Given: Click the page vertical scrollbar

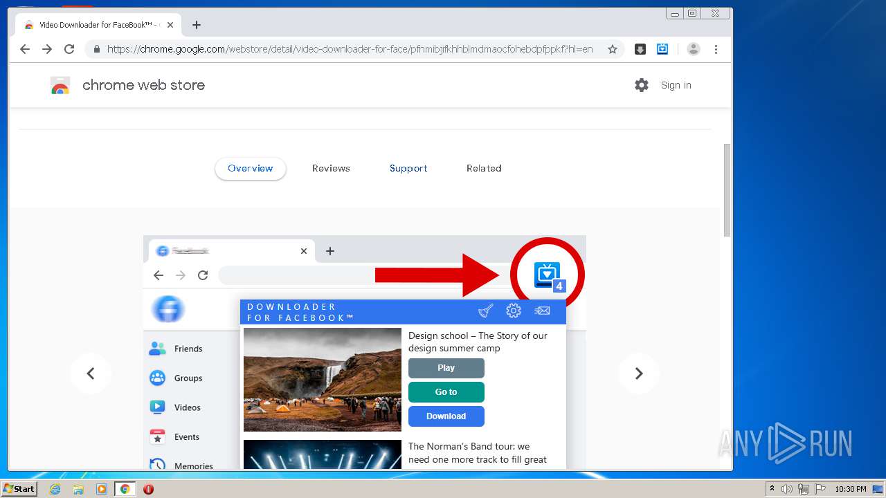Looking at the screenshot, I should coord(727,190).
